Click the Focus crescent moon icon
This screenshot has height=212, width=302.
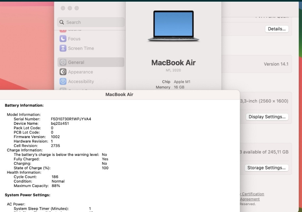(x=63, y=39)
